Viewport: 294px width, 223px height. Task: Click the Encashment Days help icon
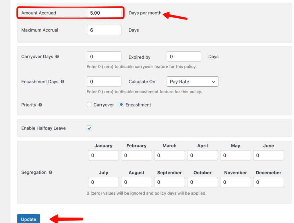(62, 82)
